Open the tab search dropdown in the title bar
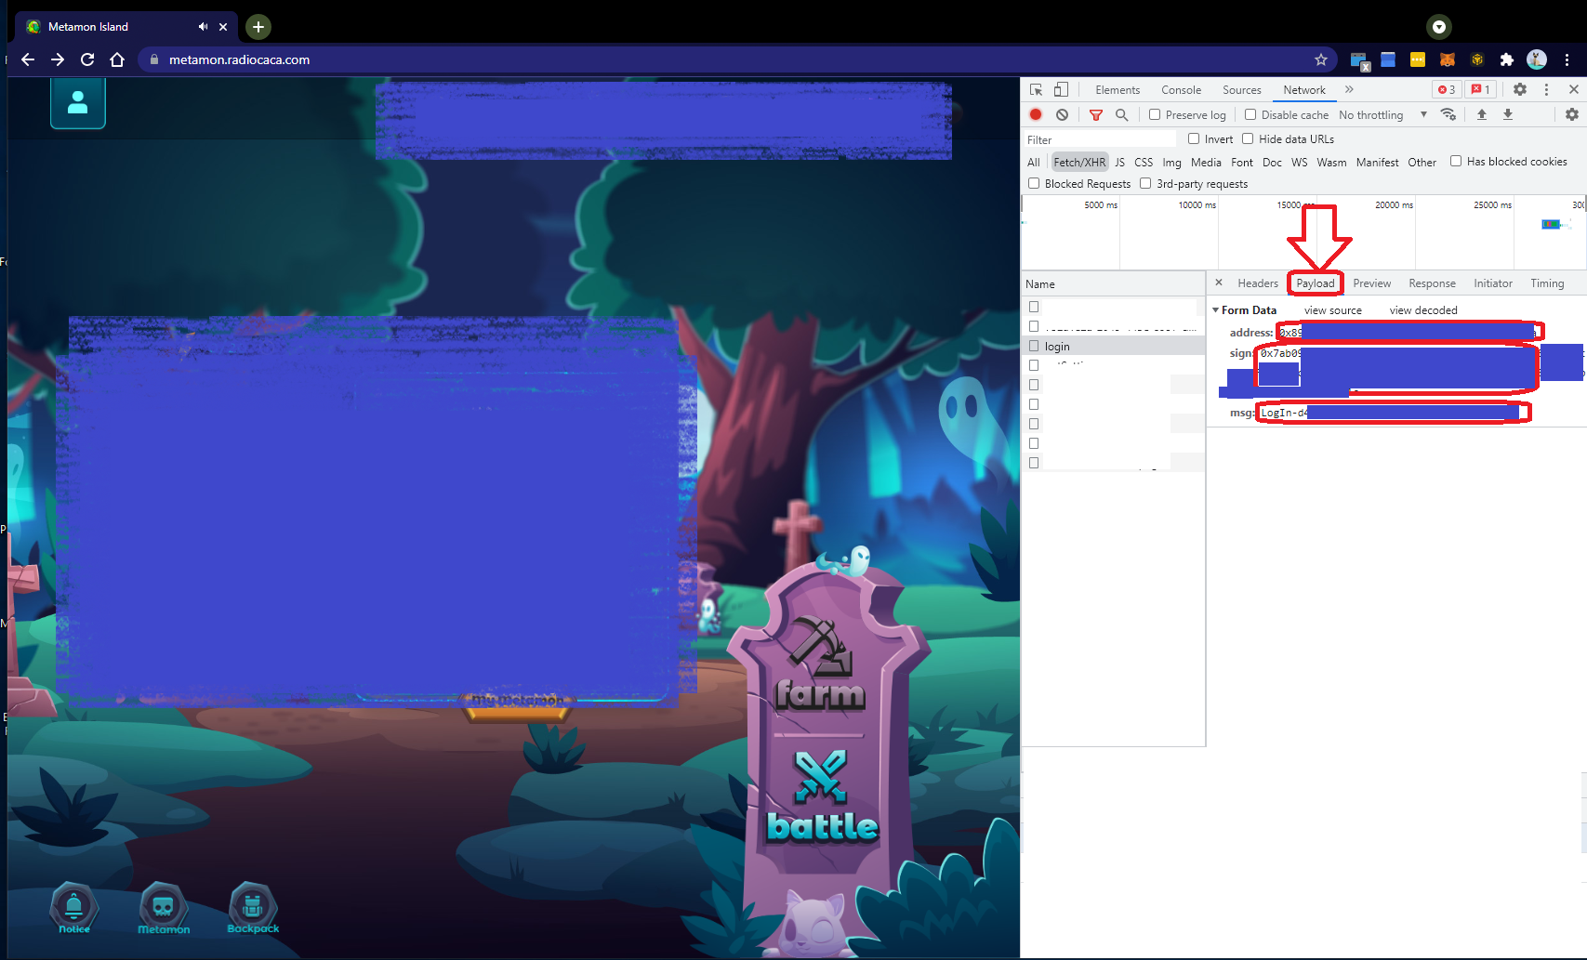Screen dimensions: 1587x960 pyautogui.click(x=1439, y=27)
